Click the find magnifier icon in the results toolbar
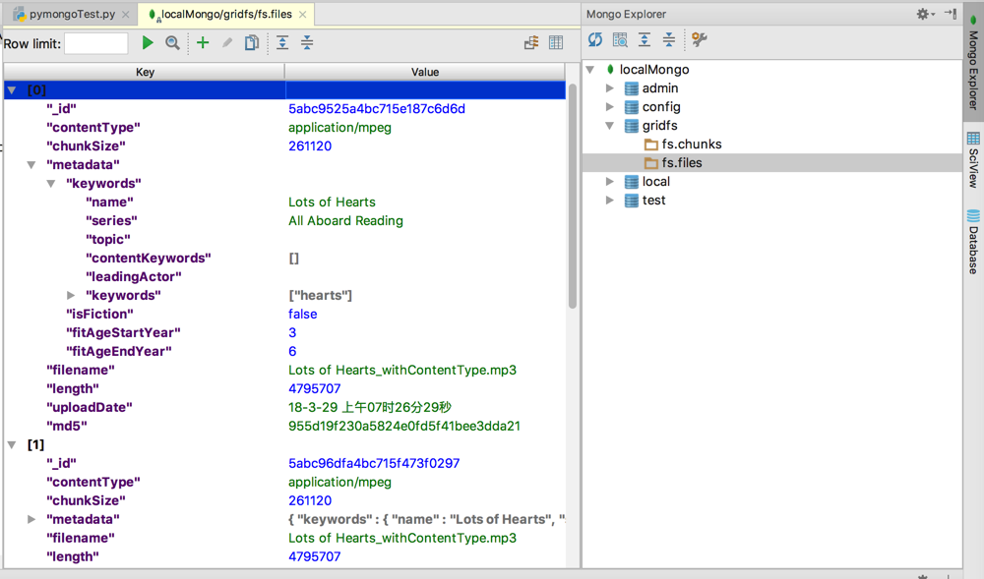 click(x=172, y=42)
